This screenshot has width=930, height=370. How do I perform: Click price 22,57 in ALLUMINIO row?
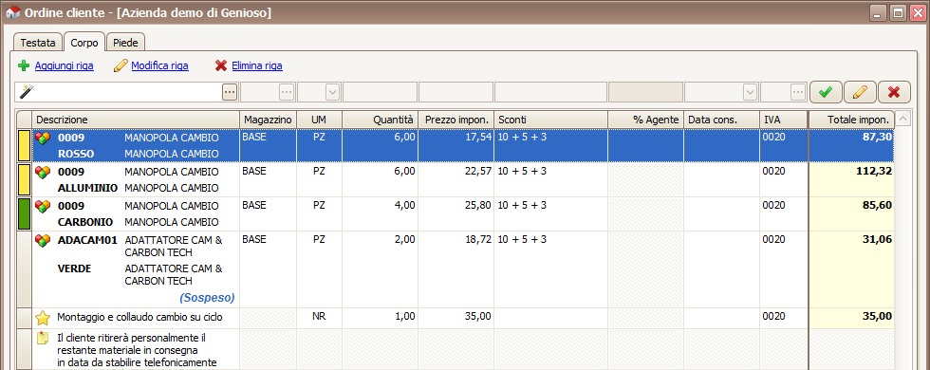[478, 172]
